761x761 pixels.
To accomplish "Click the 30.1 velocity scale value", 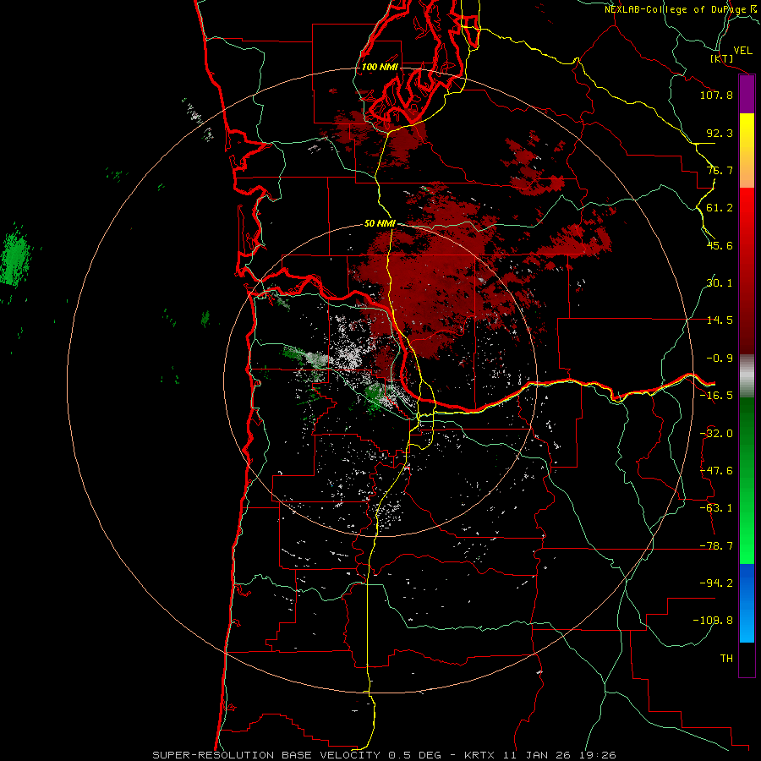I will click(x=720, y=283).
